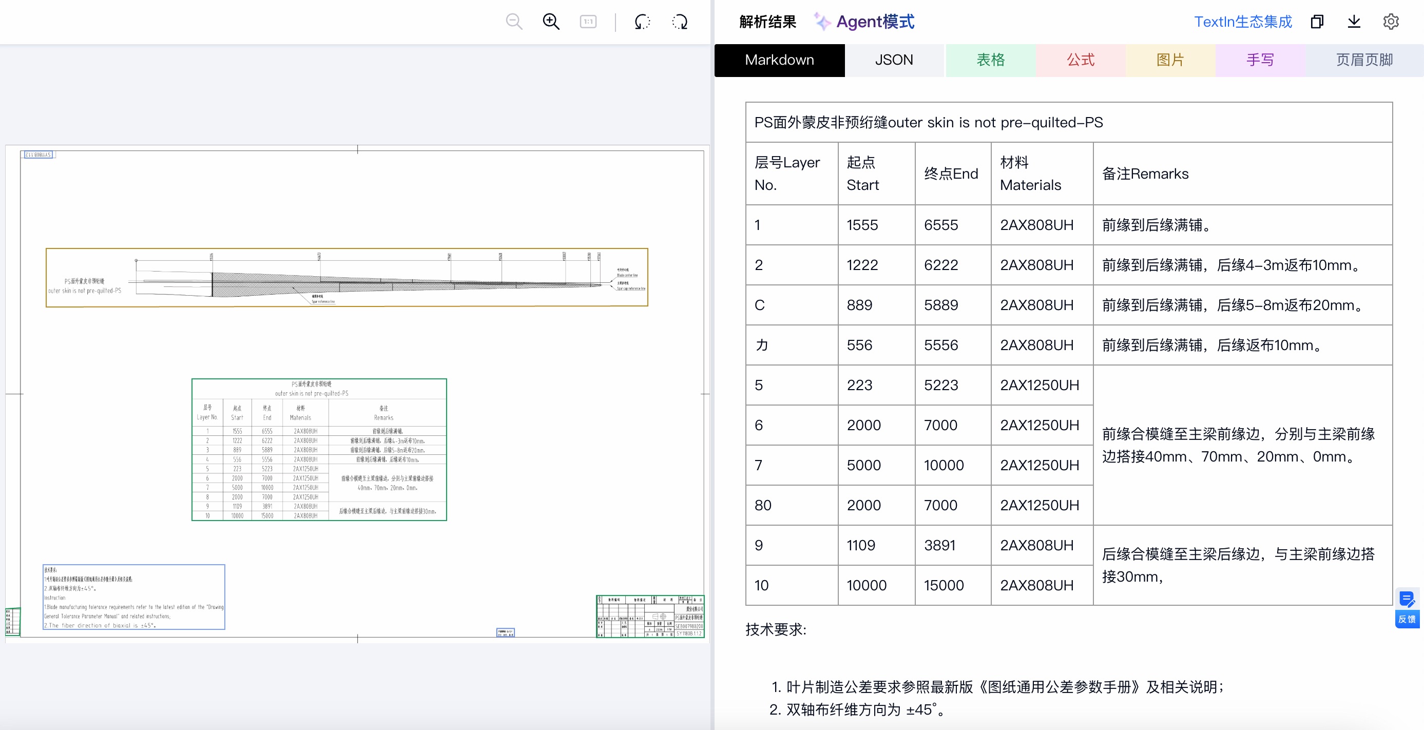1424x730 pixels.
Task: Click the Agent模式 sparkle icon
Action: click(x=822, y=22)
